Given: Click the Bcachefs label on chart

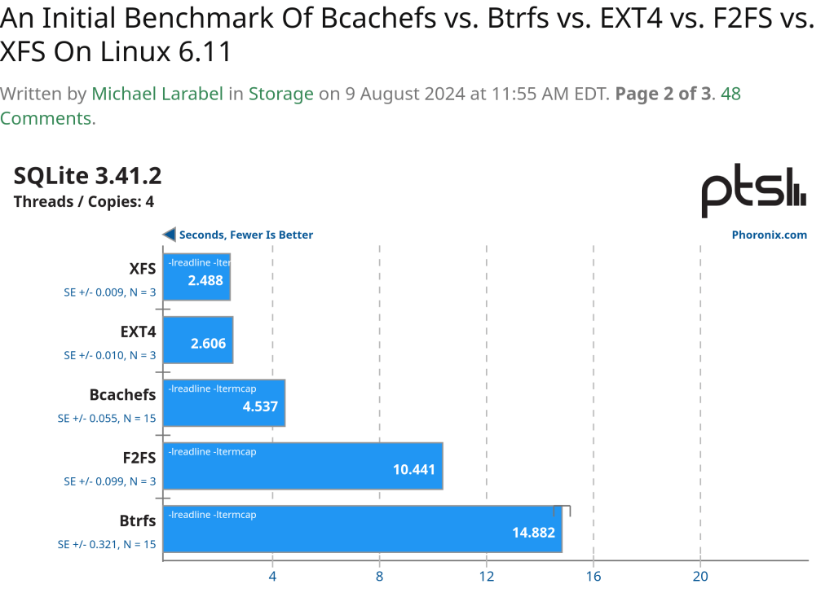Looking at the screenshot, I should [x=122, y=394].
